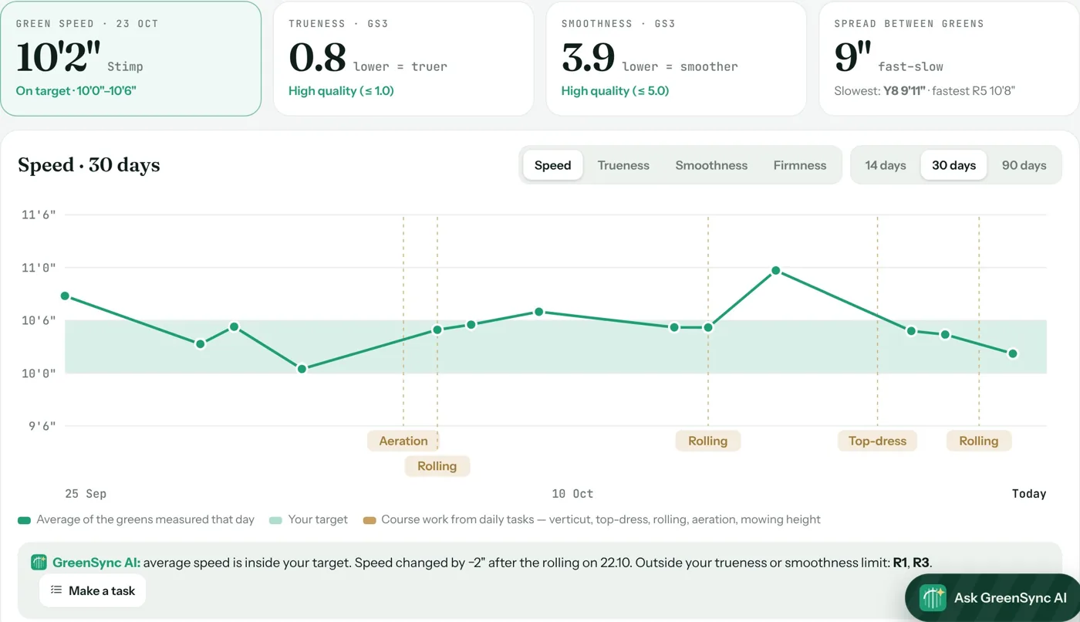Click the light green Your target legend swatch
This screenshot has width=1080, height=622.
tap(275, 520)
